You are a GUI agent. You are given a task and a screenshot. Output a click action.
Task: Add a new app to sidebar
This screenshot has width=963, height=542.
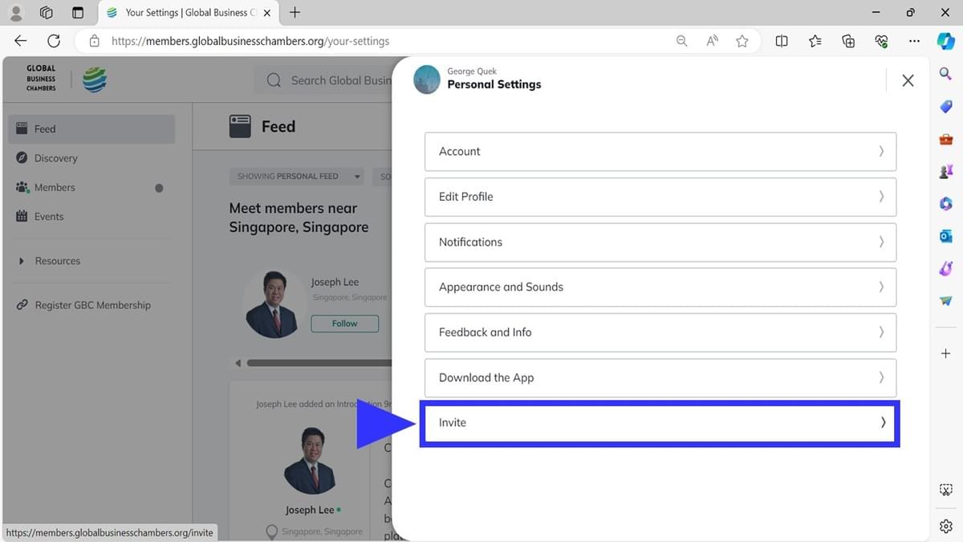pos(945,353)
